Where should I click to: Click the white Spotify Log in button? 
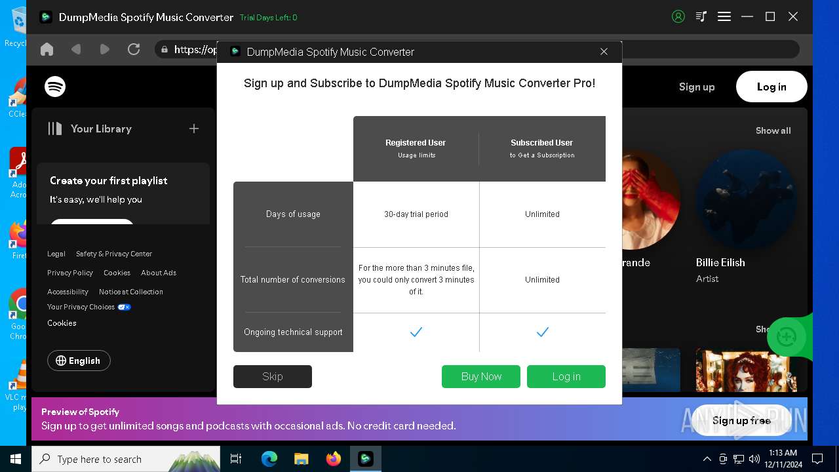[x=771, y=87]
